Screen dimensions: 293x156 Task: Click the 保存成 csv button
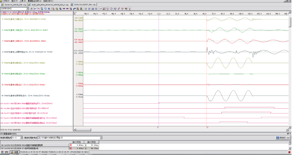[283, 138]
